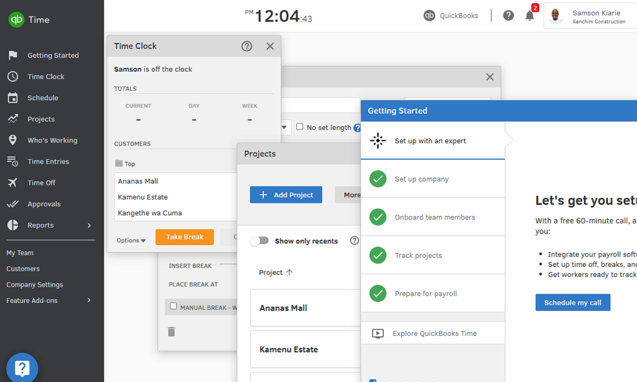Image resolution: width=637 pixels, height=382 pixels.
Task: Click the Reports pie chart icon
Action: 13,225
